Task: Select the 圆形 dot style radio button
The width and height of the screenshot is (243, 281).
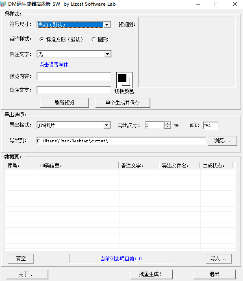Action: pyautogui.click(x=93, y=39)
